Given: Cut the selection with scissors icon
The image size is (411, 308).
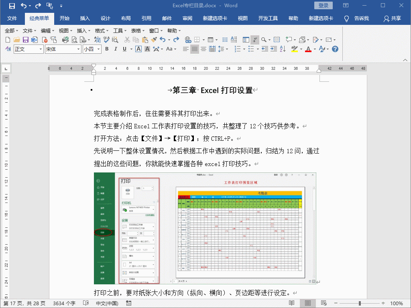Looking at the screenshot, I should [127, 40].
